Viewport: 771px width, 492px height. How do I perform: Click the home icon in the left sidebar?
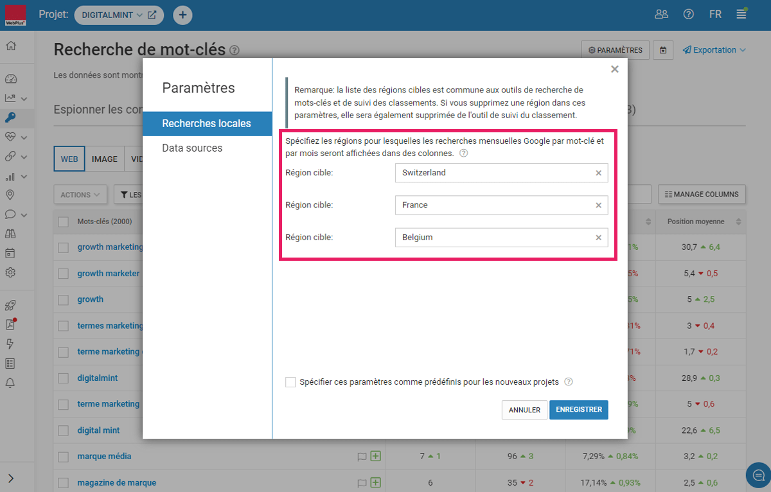(10, 46)
